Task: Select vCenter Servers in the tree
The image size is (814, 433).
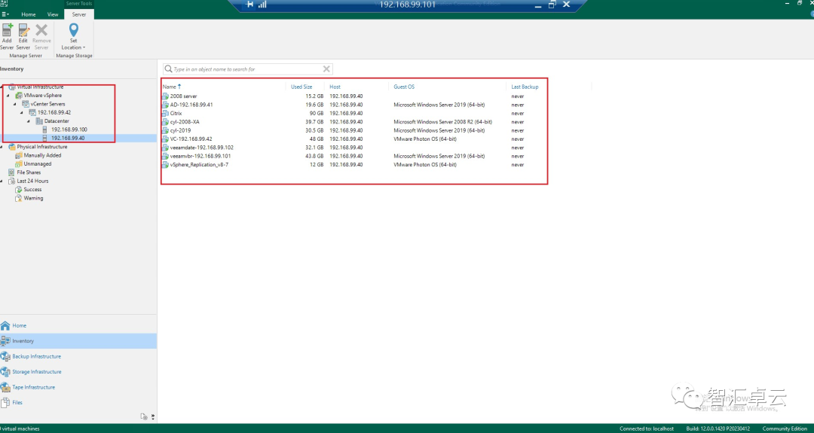Action: tap(47, 104)
